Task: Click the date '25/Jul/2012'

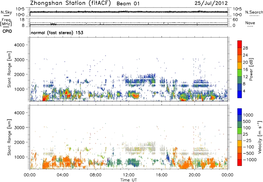Action: pyautogui.click(x=211, y=3)
